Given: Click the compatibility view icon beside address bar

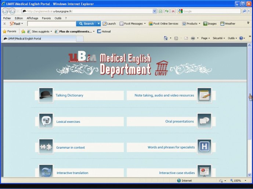Looking at the screenshot, I should coord(160,11).
